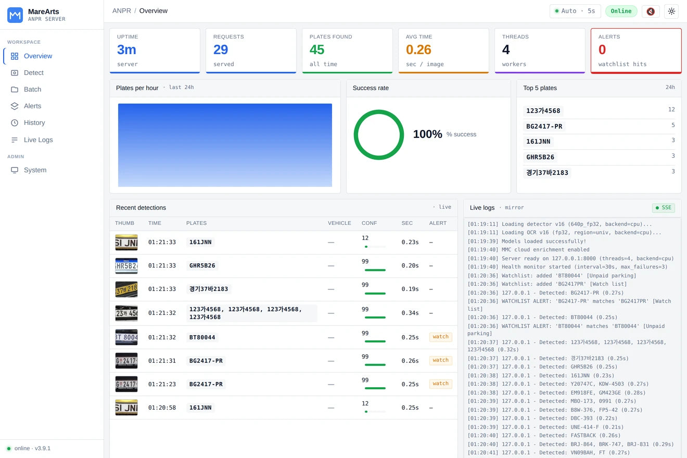Image resolution: width=687 pixels, height=458 pixels.
Task: Toggle the alert sound mute button
Action: pos(651,11)
